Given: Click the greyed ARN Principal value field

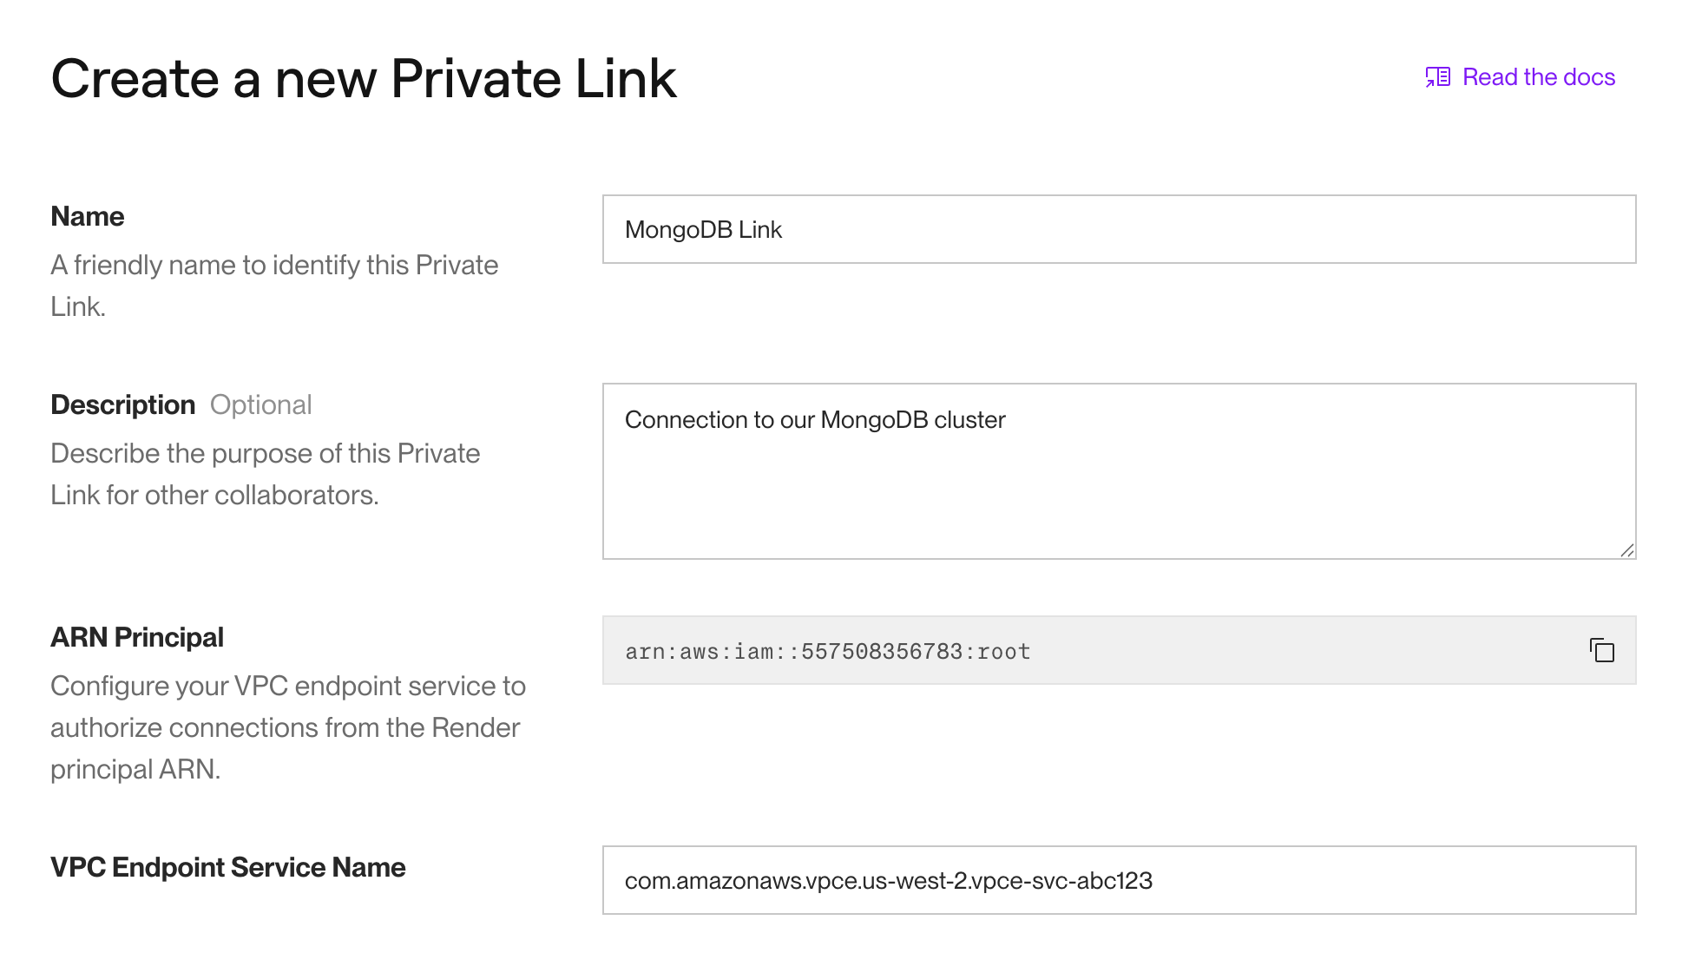Looking at the screenshot, I should [x=1085, y=650].
